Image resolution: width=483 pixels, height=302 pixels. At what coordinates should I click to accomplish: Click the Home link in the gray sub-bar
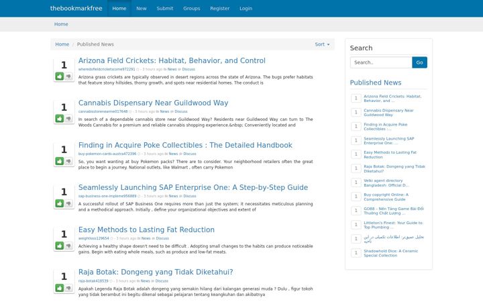(x=61, y=24)
